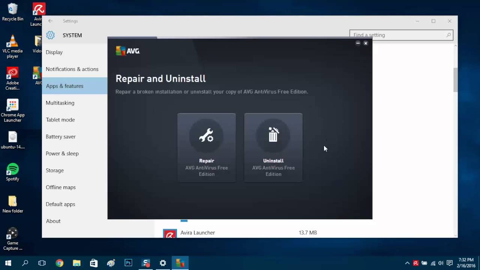Switch to Settings gear in taskbar

(163, 263)
